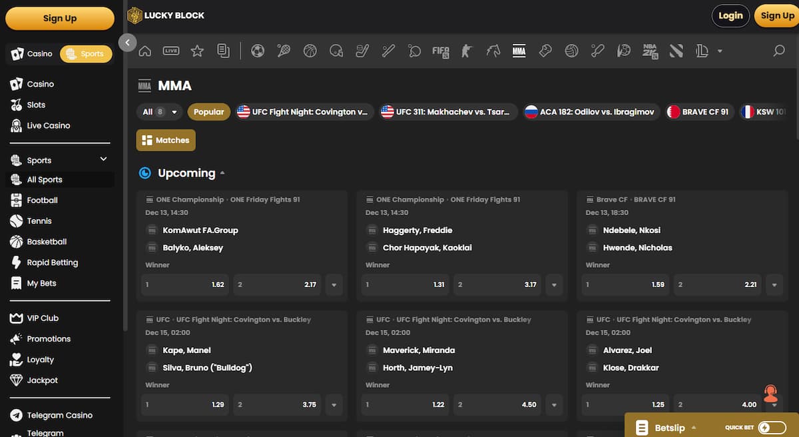Open live chat support headset icon
Screen dimensions: 799x437
[770, 393]
